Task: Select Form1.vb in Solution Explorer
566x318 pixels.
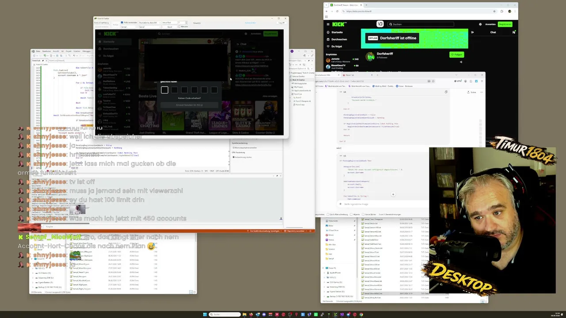Action: pyautogui.click(x=298, y=94)
